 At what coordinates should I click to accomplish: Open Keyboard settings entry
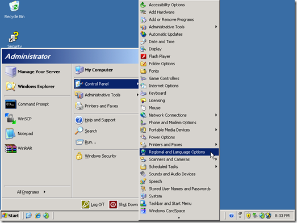tap(179, 93)
